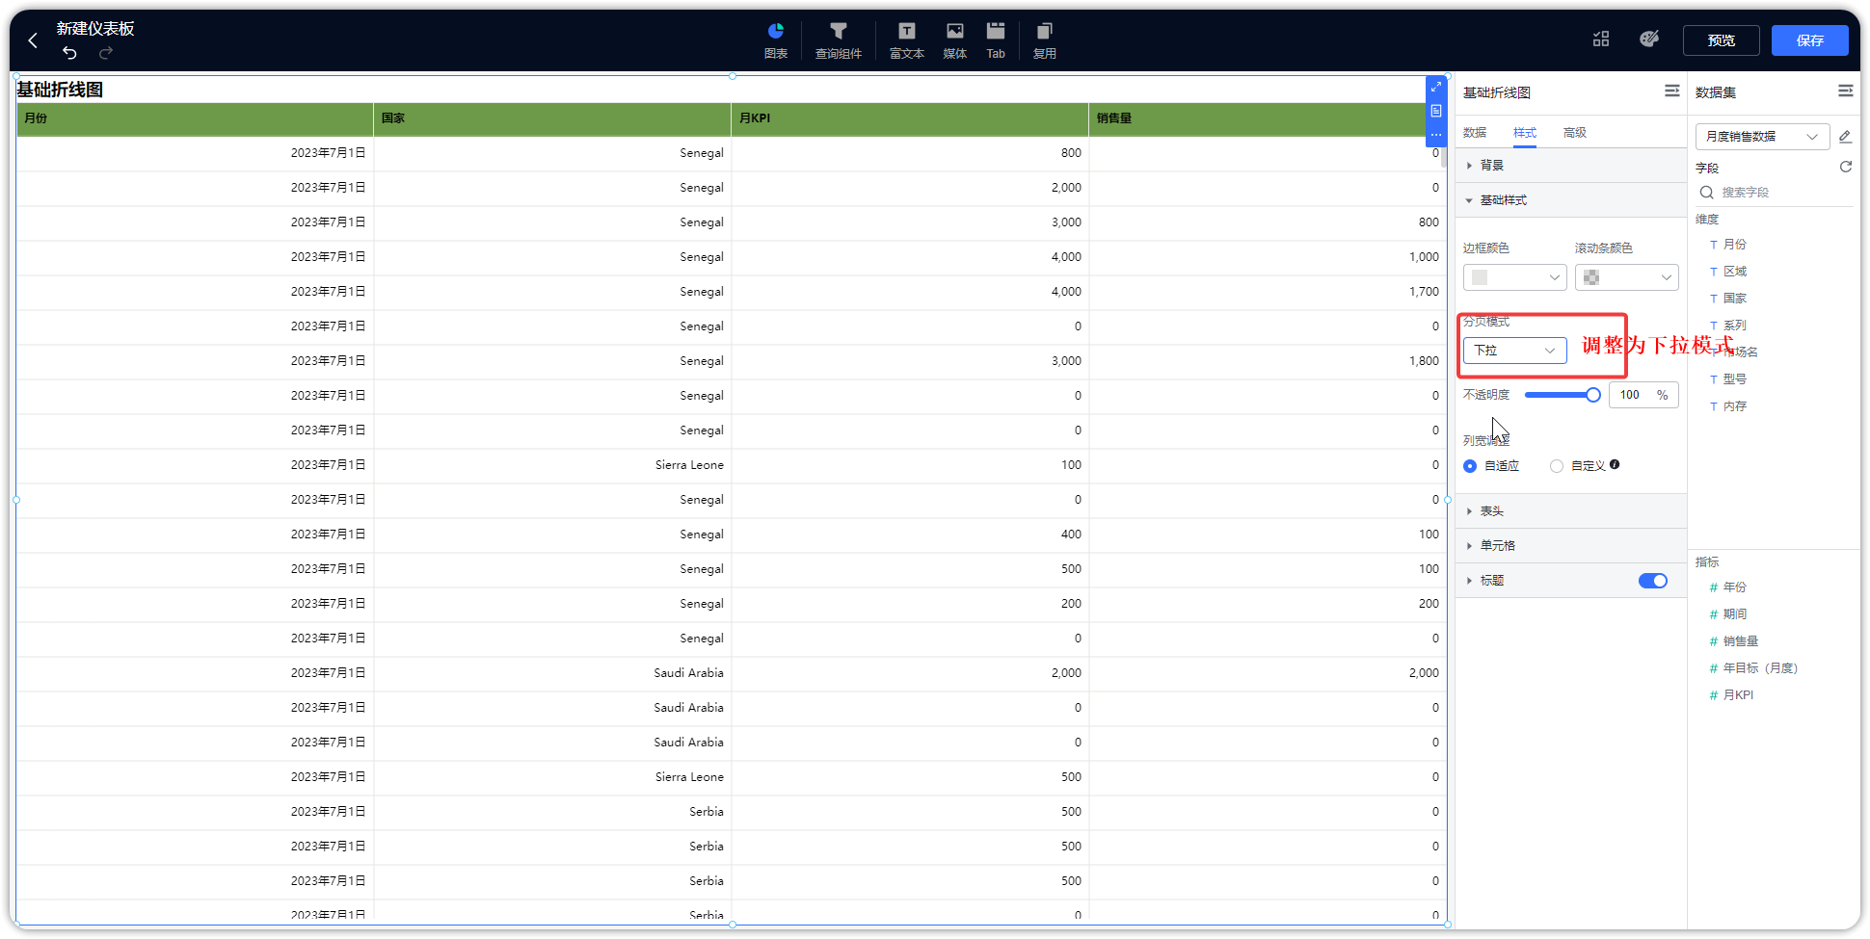Open the 分页模式 下拉 dropdown
Screen dimensions: 1870x939
(x=1514, y=351)
